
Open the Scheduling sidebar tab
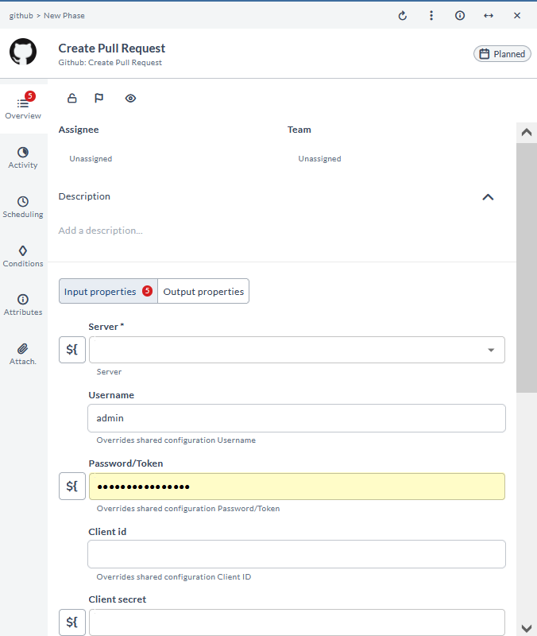23,207
